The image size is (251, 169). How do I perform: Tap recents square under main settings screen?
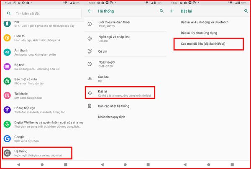click(x=66, y=164)
